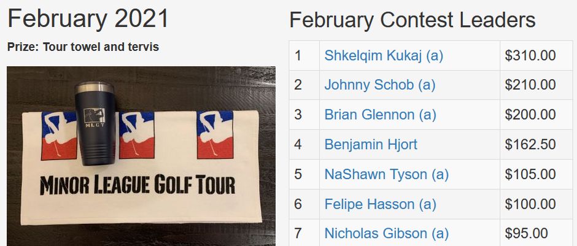Click the navy MLGT tumbler in photo
Image resolution: width=577 pixels, height=246 pixels.
click(95, 123)
